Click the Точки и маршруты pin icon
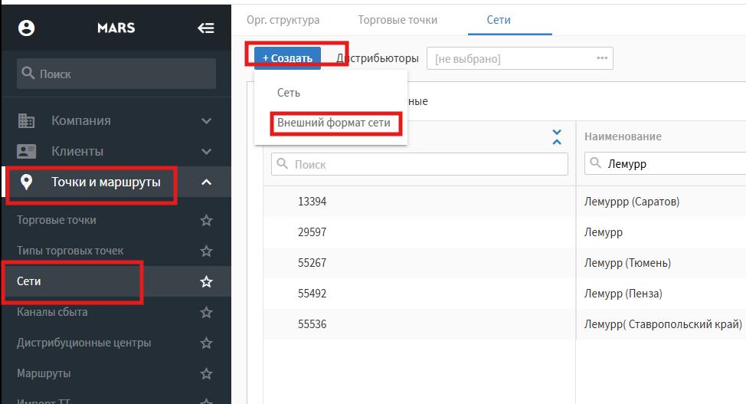Screen dimensions: 746x404 (27, 182)
